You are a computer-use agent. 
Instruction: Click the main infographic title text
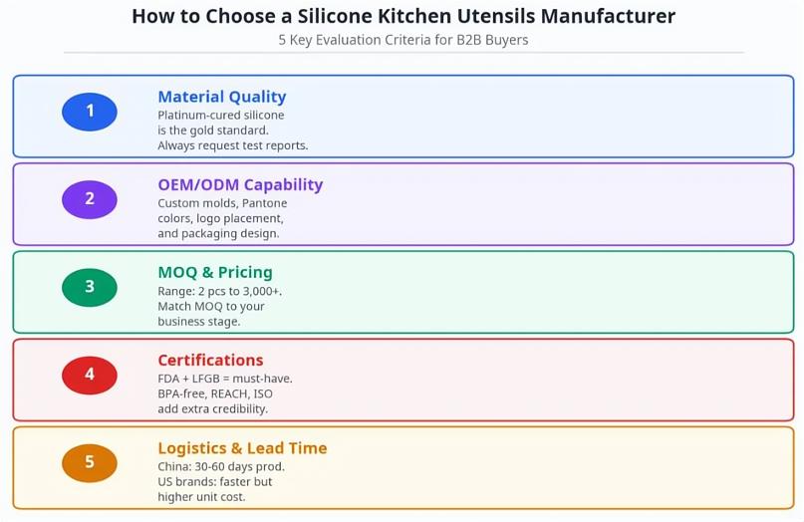[x=402, y=16]
